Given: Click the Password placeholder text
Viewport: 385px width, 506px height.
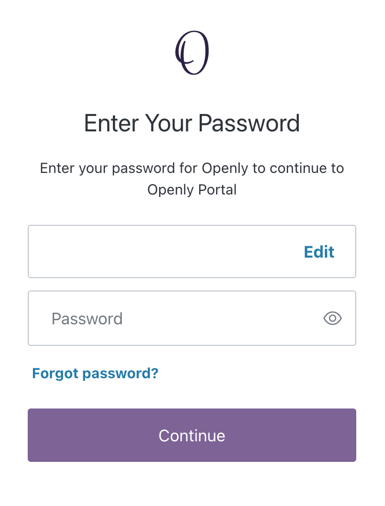Looking at the screenshot, I should [x=87, y=319].
